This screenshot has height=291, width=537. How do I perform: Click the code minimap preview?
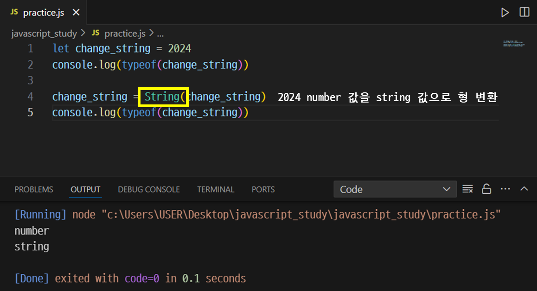coord(514,44)
